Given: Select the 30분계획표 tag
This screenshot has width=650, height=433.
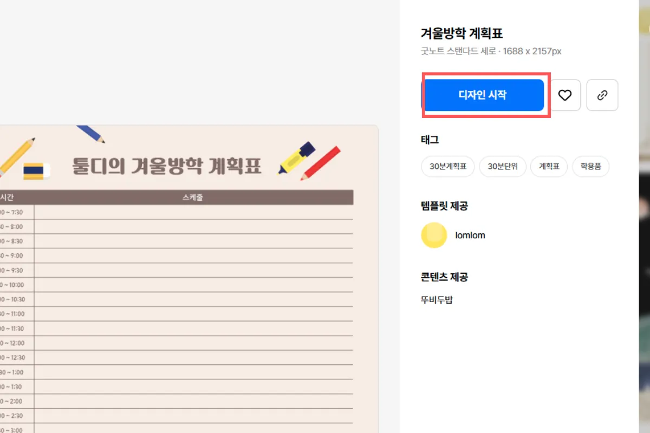Looking at the screenshot, I should click(447, 167).
